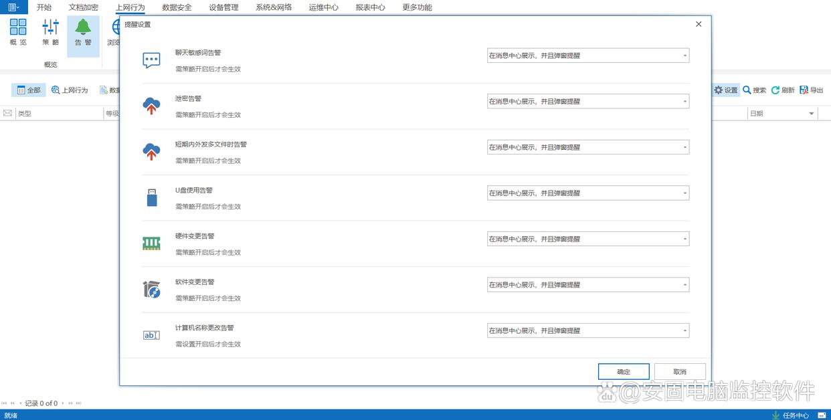Open the 设备管理 ribbon tab
The width and height of the screenshot is (831, 420).
(x=223, y=7)
